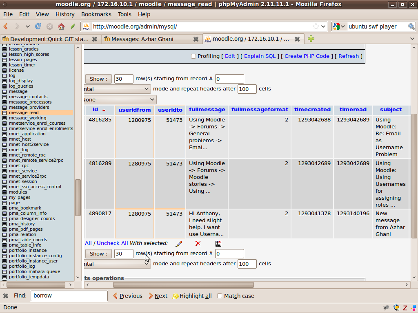Open the bottom display mode dropdown

coord(117,264)
